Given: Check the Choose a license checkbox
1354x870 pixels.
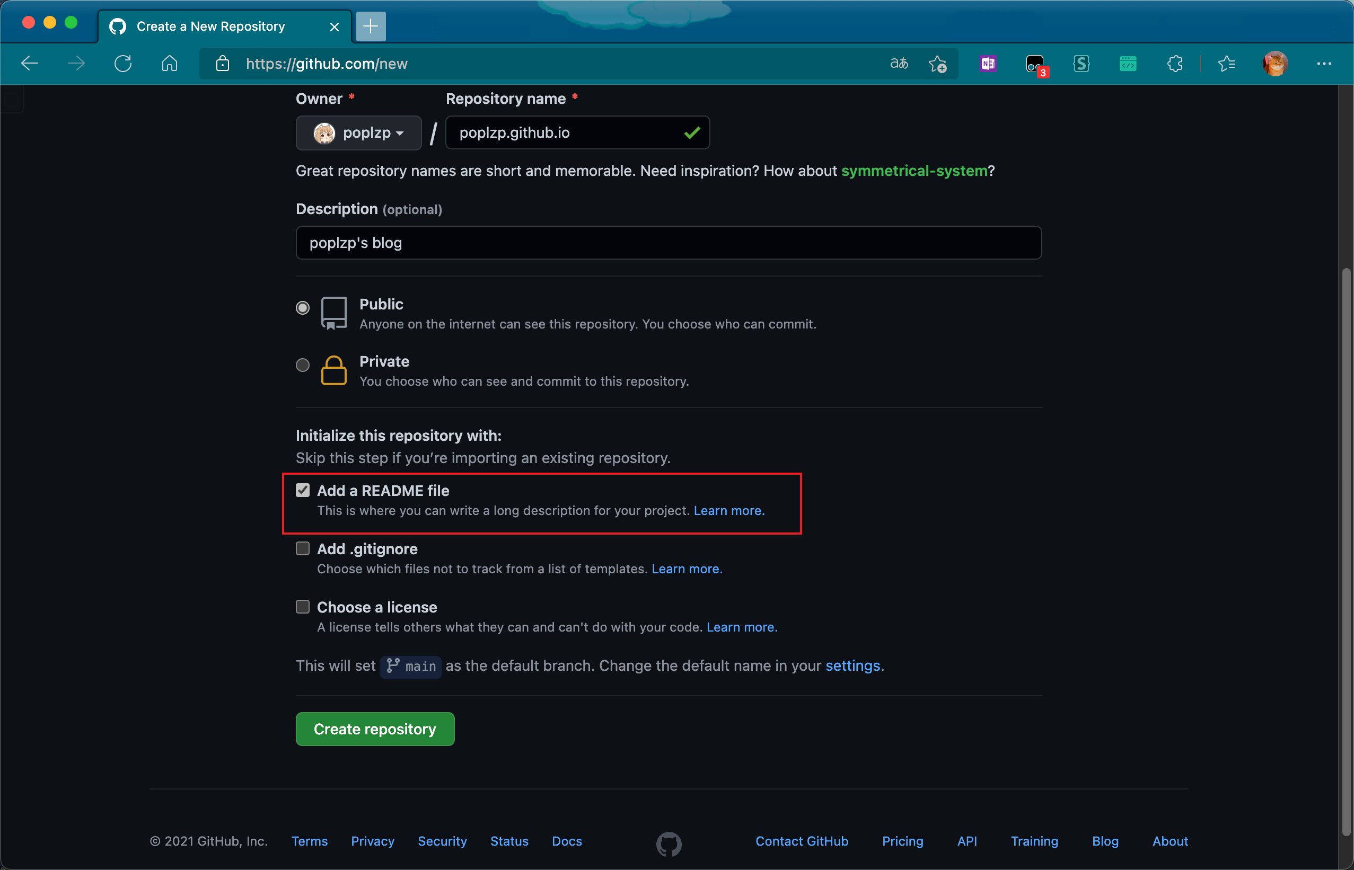Looking at the screenshot, I should [x=303, y=607].
